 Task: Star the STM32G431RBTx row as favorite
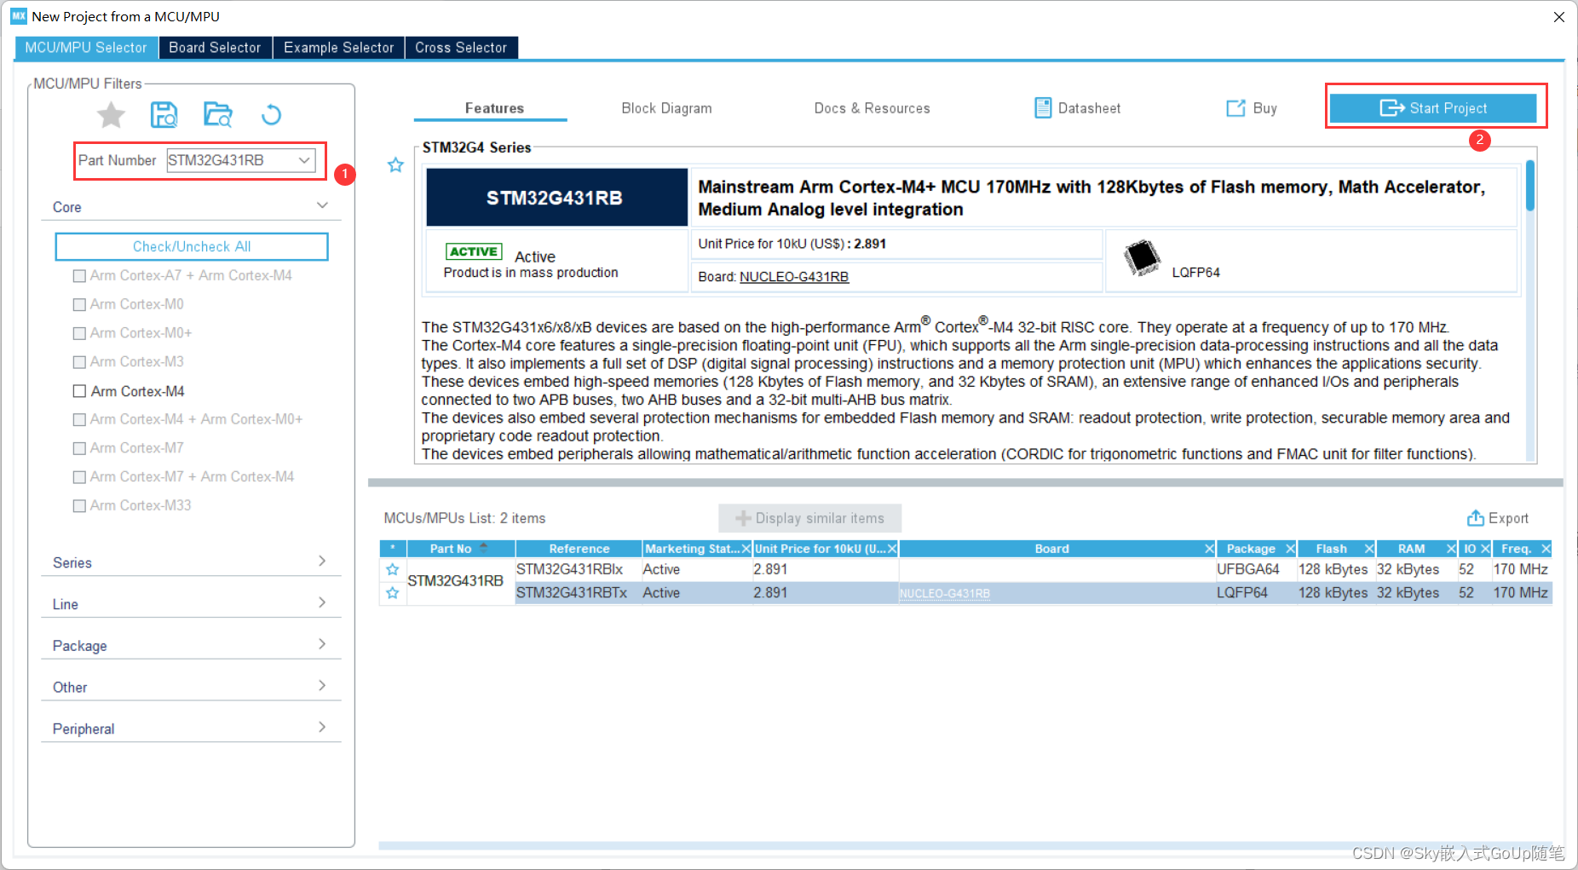coord(392,593)
